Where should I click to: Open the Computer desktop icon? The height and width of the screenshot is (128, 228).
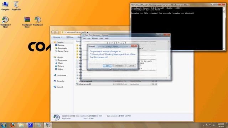pyautogui.click(x=5, y=6)
